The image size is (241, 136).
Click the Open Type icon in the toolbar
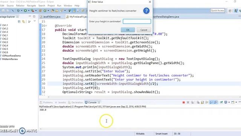53,11
